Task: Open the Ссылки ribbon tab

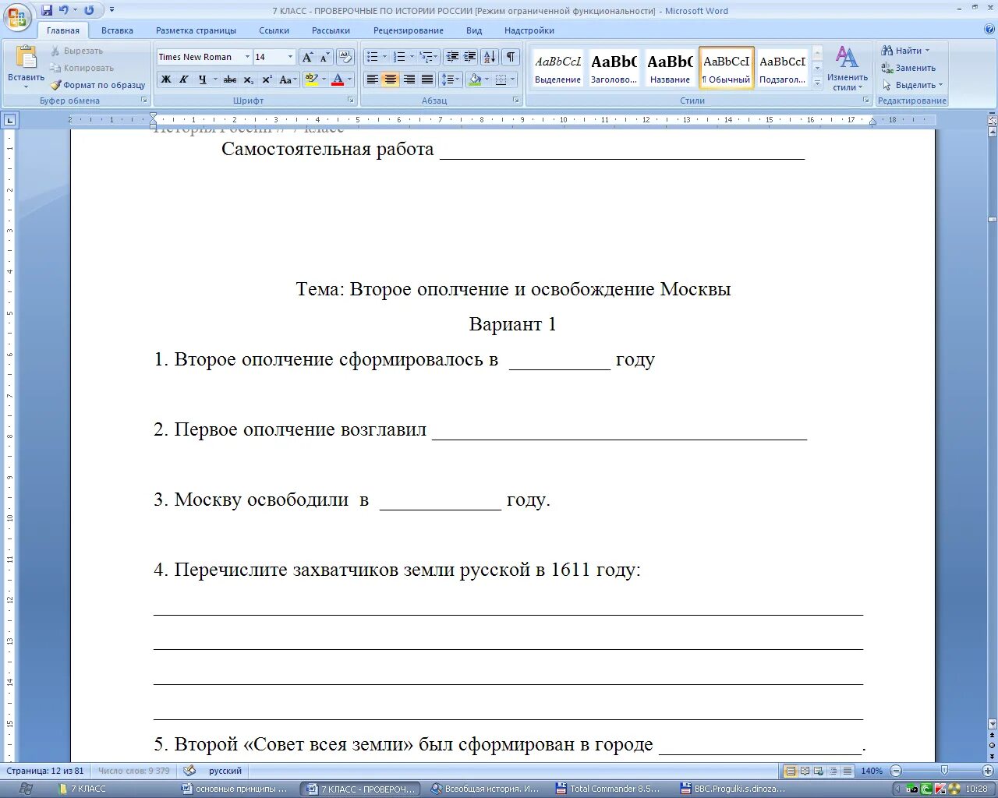Action: click(x=274, y=30)
